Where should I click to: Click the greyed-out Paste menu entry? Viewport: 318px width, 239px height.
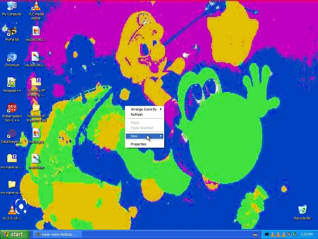tap(144, 123)
